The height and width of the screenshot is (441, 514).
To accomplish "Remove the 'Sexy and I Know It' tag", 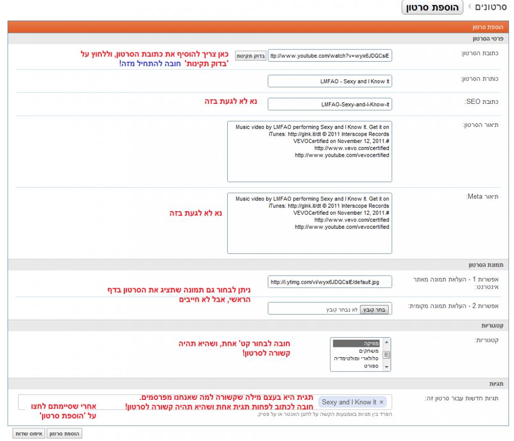I will point(381,402).
